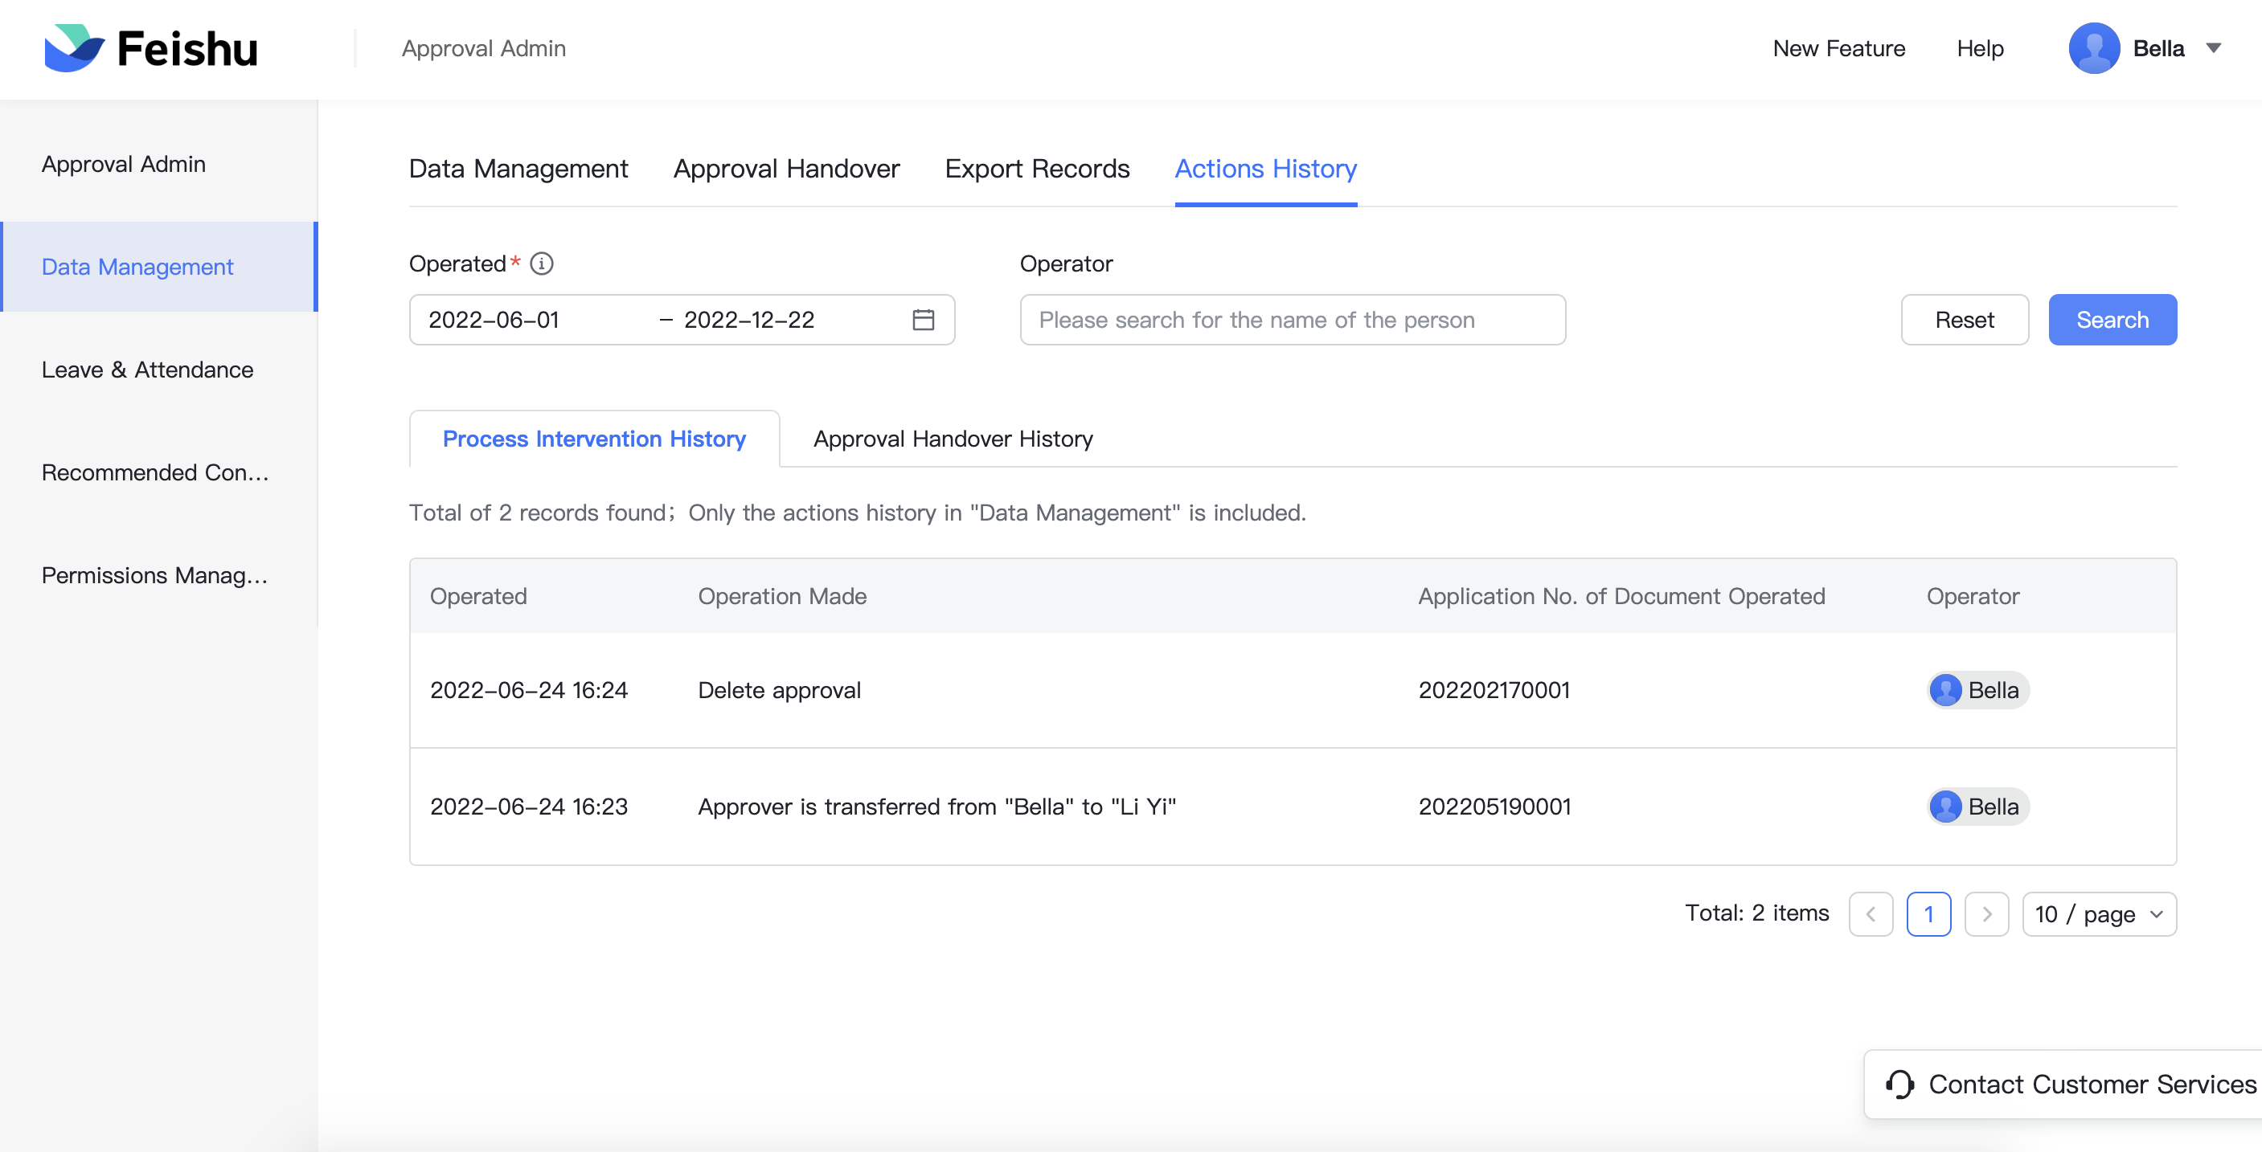Click the info icon next to Operated
Image resolution: width=2262 pixels, height=1152 pixels.
pyautogui.click(x=542, y=263)
